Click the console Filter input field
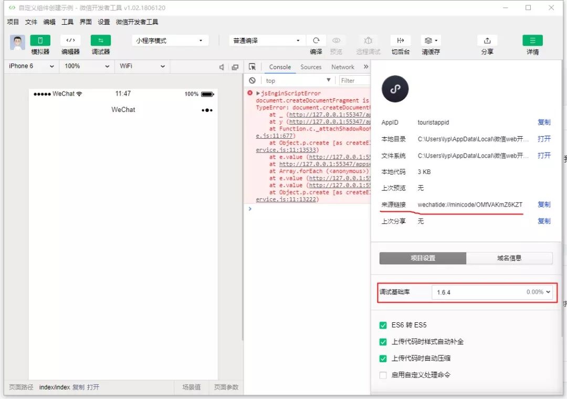The width and height of the screenshot is (567, 399). pyautogui.click(x=355, y=80)
